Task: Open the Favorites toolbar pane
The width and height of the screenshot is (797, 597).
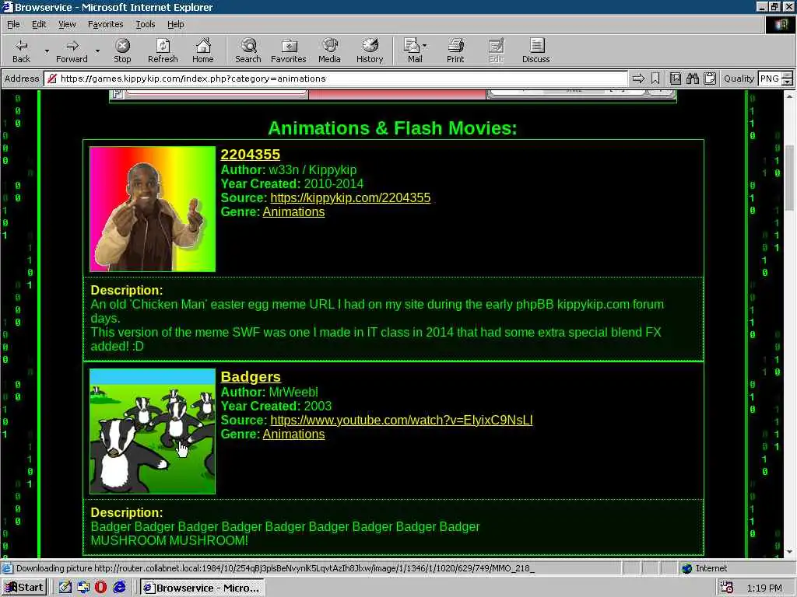Action: (x=288, y=51)
